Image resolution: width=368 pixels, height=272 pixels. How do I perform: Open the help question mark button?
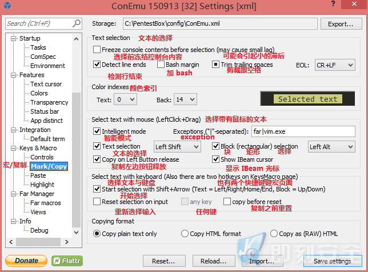tap(333, 4)
